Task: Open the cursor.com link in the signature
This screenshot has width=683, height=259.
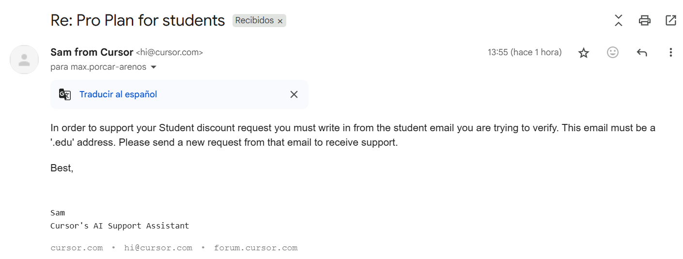Action: pyautogui.click(x=77, y=248)
